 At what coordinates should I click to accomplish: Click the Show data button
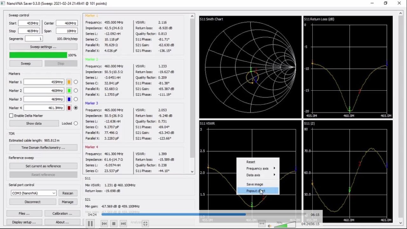[x=34, y=123]
